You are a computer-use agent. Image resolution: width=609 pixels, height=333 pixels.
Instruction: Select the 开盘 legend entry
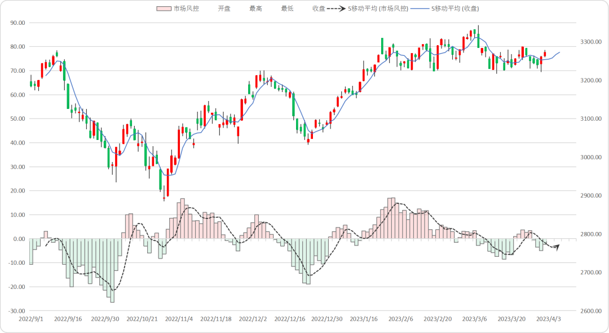point(224,8)
